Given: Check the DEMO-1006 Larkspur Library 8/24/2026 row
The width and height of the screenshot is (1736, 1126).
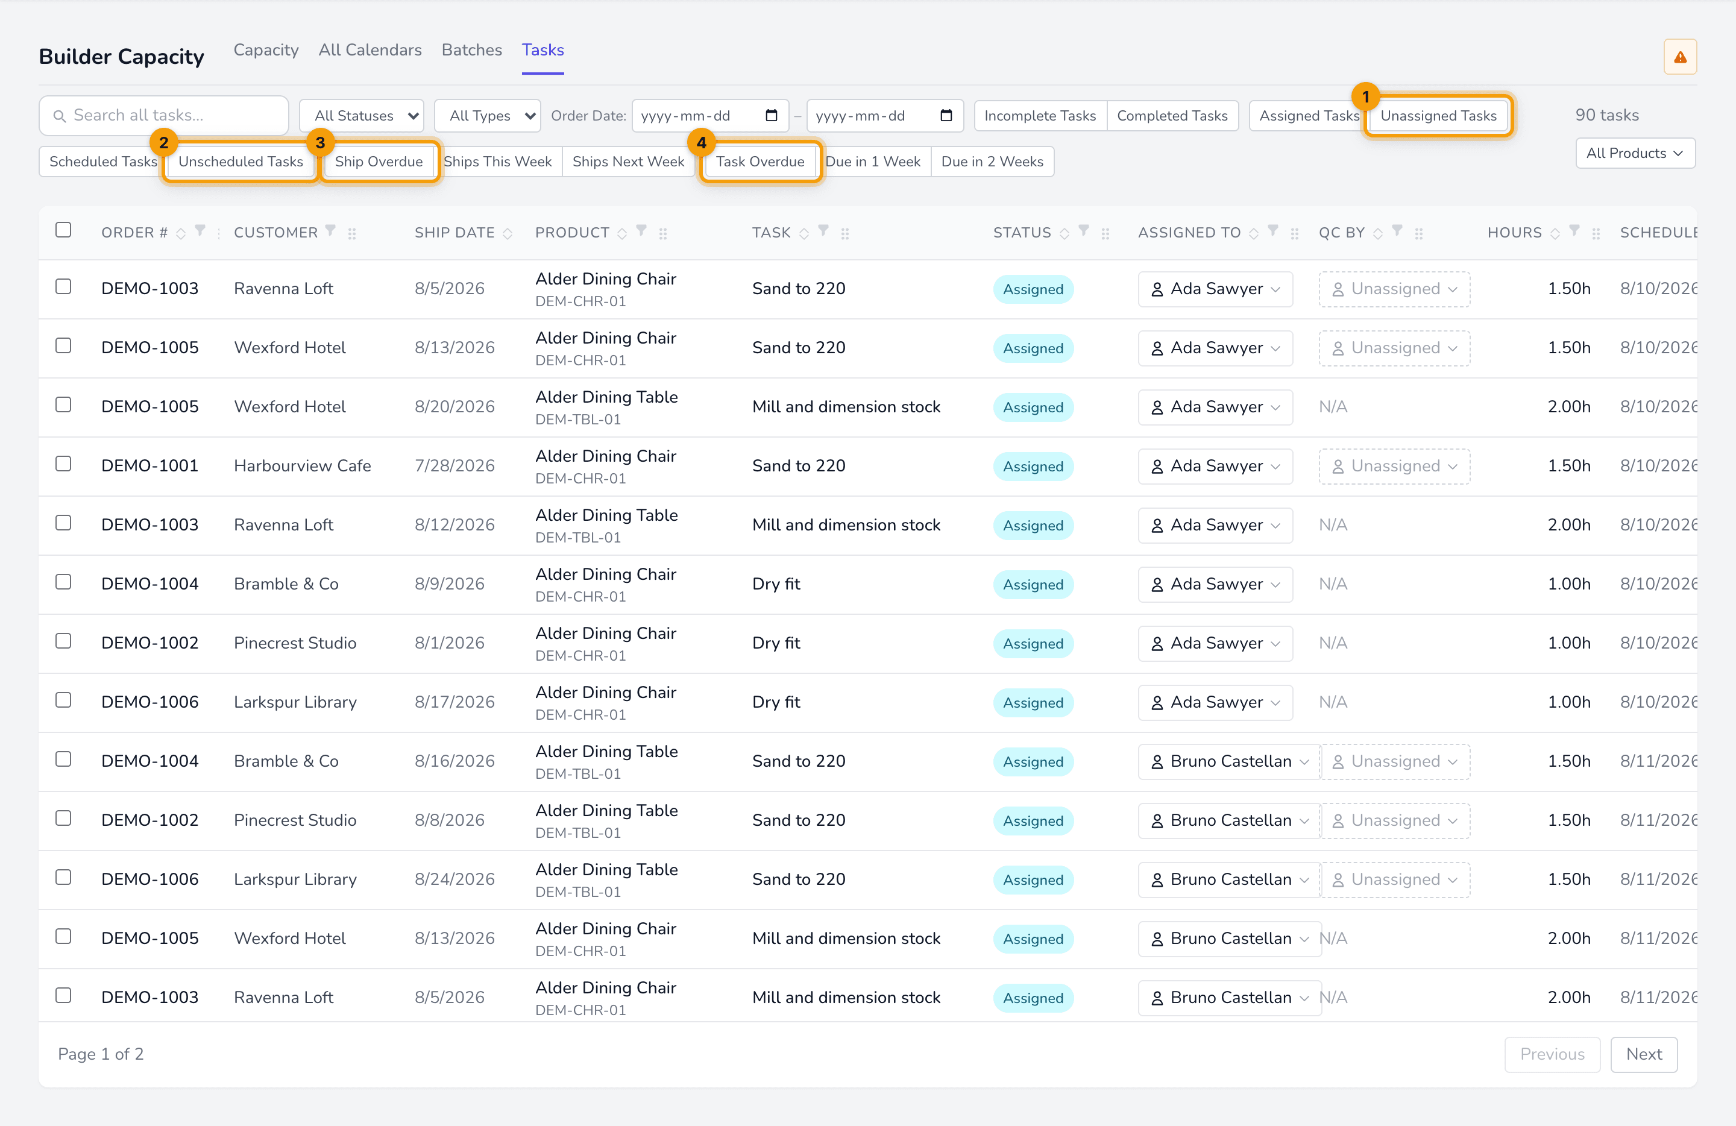Looking at the screenshot, I should pos(63,877).
